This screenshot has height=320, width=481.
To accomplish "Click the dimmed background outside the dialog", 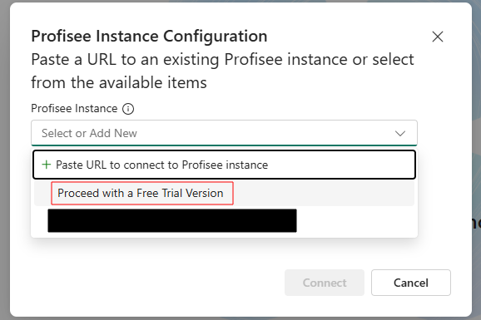I will tap(5, 160).
